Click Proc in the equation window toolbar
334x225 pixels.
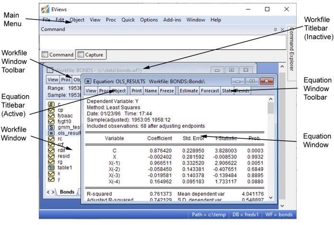[104, 91]
